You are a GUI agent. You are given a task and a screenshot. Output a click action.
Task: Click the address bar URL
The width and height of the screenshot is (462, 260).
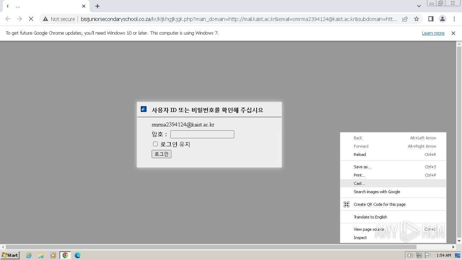coord(239,19)
